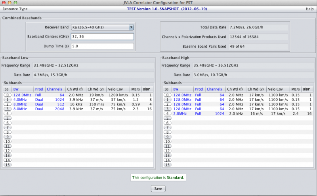Select 4.0MHz bandwidth in Baseband Low
This screenshot has width=317, height=196.
(x=19, y=100)
